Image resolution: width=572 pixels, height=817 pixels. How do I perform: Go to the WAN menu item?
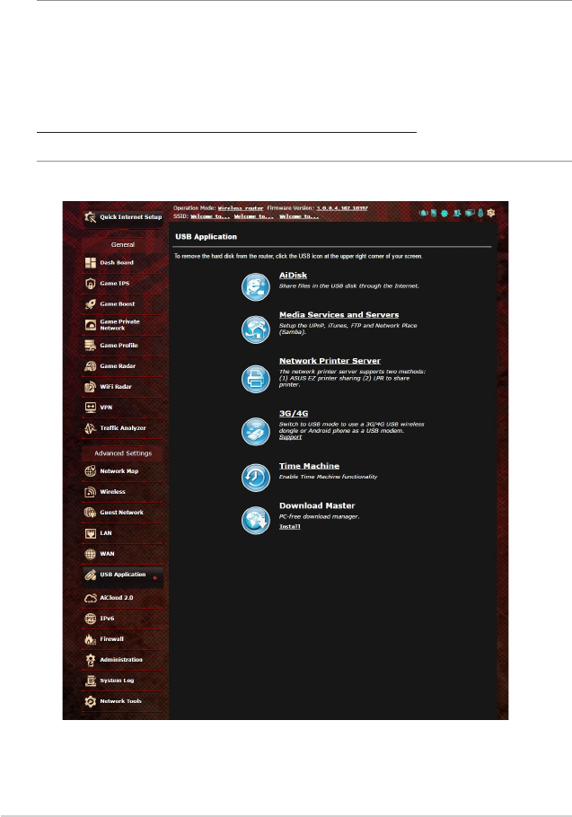pos(122,553)
